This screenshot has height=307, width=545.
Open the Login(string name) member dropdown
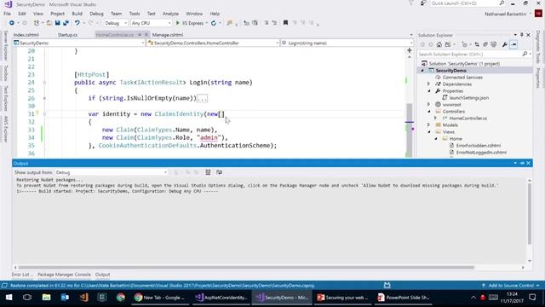347,43
